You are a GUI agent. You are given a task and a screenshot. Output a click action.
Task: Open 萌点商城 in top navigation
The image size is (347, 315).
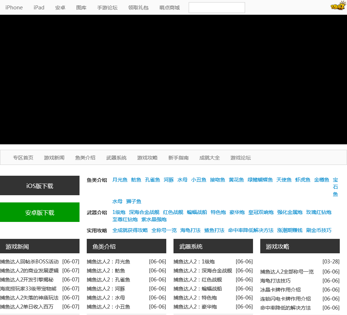pos(170,8)
